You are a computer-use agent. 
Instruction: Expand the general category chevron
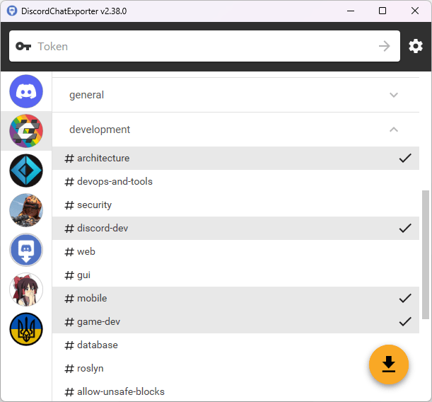(x=394, y=95)
